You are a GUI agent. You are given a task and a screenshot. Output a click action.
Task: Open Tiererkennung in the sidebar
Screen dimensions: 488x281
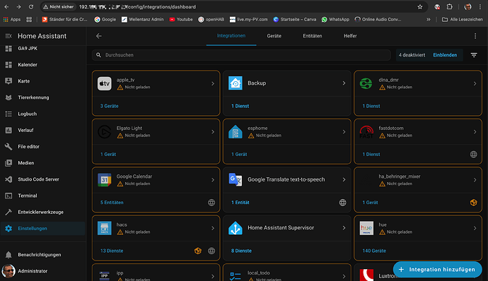42,97
